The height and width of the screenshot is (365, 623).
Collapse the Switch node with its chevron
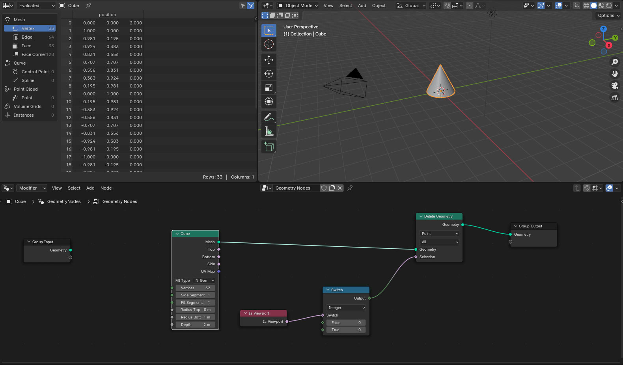pyautogui.click(x=328, y=290)
